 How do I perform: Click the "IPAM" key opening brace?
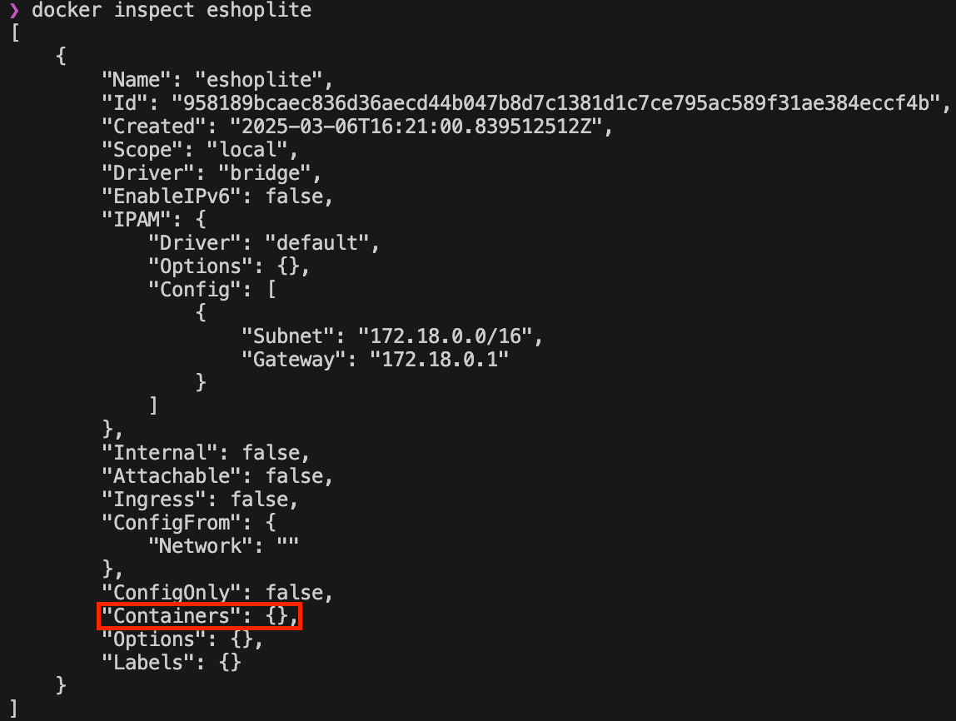[201, 220]
